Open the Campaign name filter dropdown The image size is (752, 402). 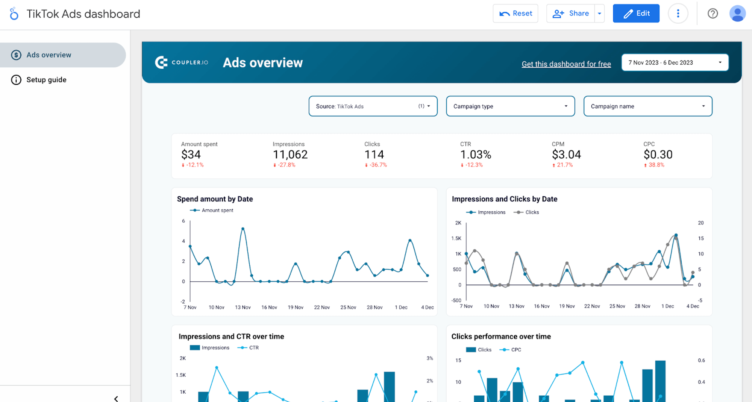coord(648,106)
